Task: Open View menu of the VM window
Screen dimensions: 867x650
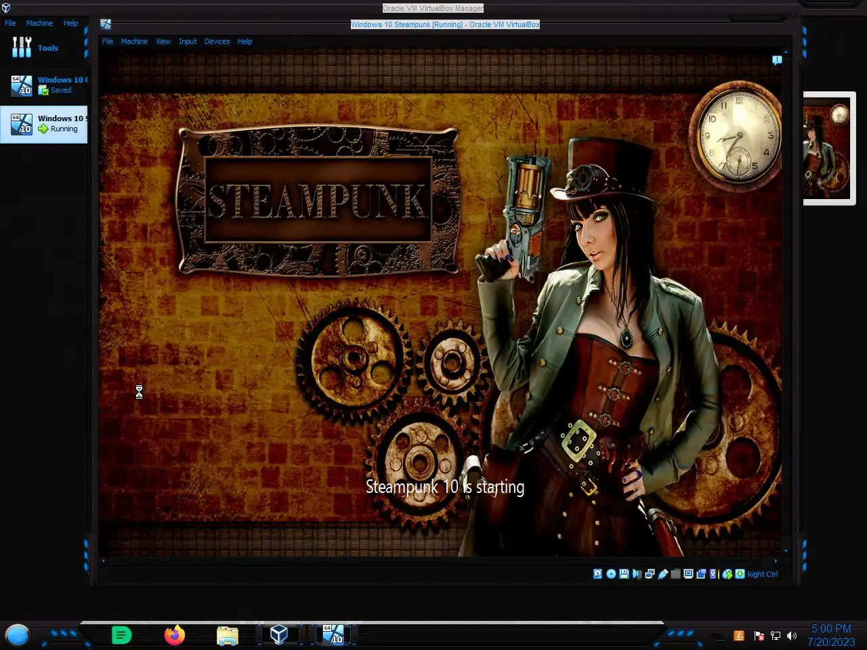Action: [163, 41]
